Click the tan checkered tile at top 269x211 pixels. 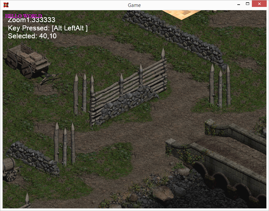181,15
